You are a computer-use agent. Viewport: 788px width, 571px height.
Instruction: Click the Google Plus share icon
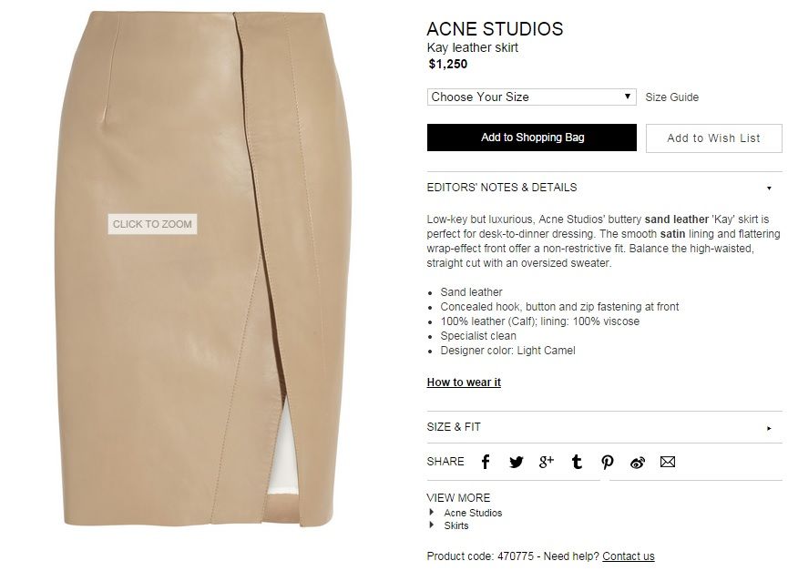pos(547,462)
